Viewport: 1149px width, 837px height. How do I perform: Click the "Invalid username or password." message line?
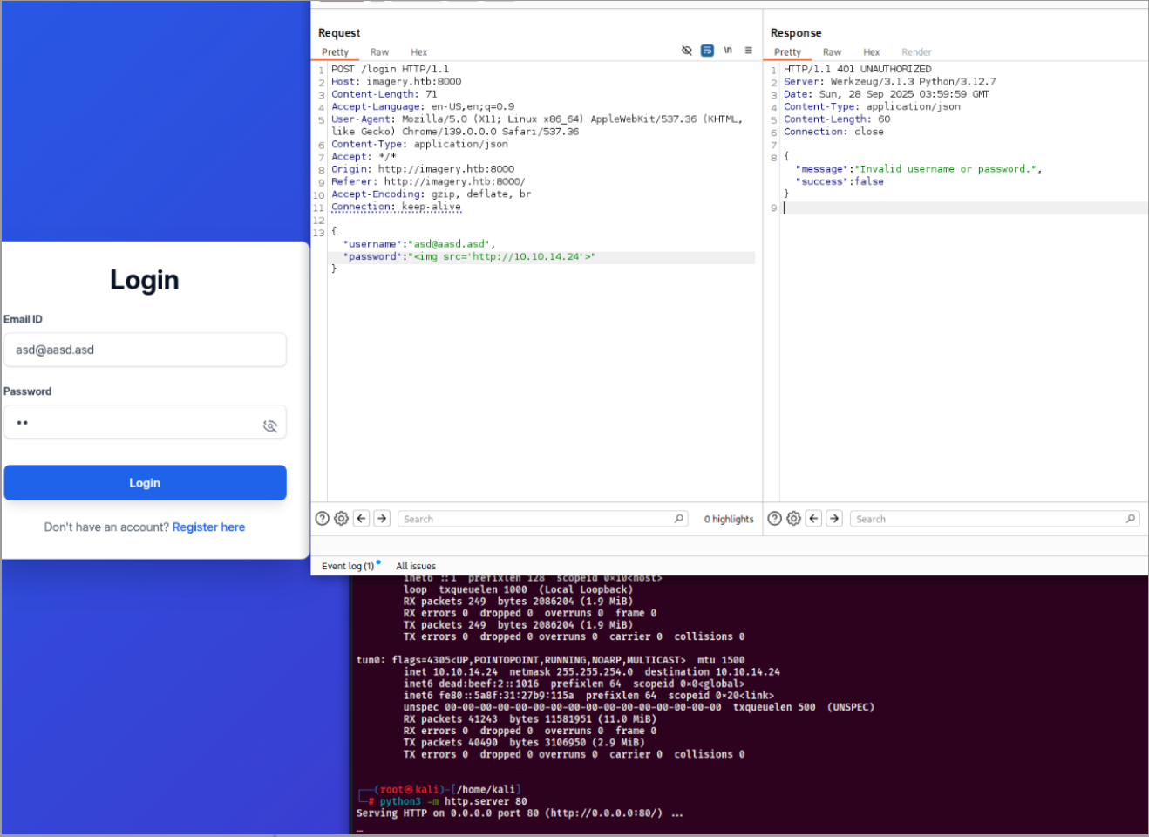coord(919,169)
